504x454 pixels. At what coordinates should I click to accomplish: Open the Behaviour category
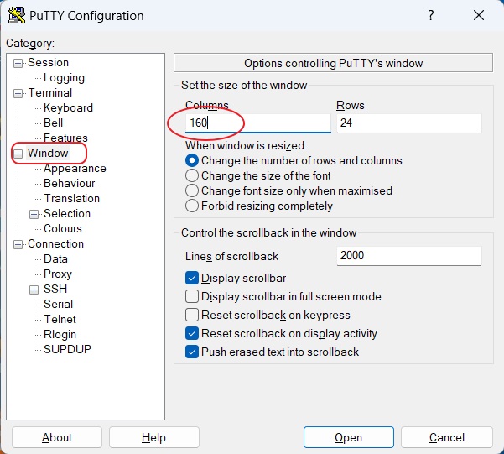[x=69, y=184]
